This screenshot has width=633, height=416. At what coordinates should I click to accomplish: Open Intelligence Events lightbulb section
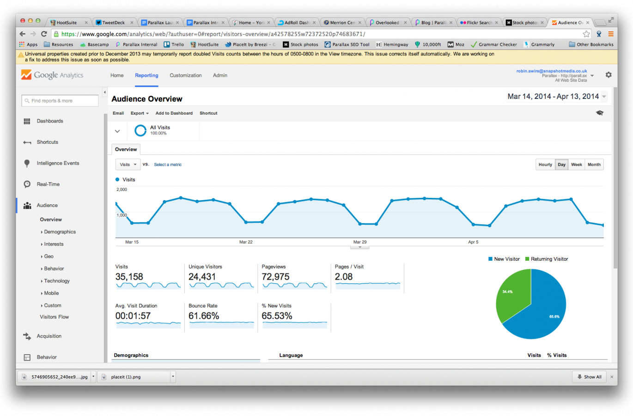(x=58, y=163)
